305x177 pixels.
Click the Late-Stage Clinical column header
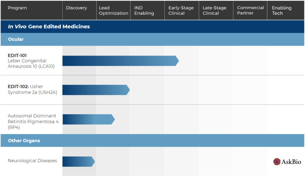[214, 10]
